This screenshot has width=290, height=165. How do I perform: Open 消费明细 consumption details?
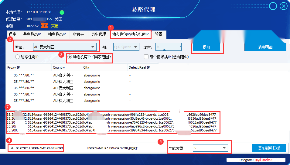(x=265, y=47)
